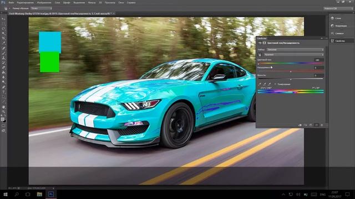355x199 pixels.
Task: Toggle Quick Mask mode
Action: pos(3,126)
